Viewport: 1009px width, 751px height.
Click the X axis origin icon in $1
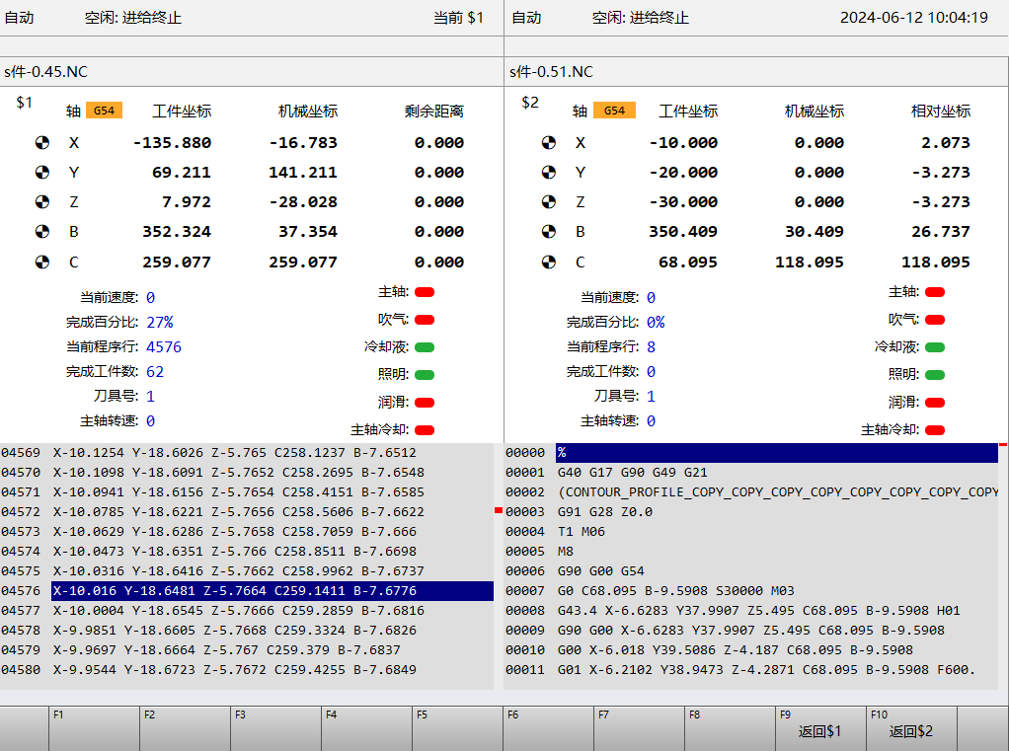41,143
